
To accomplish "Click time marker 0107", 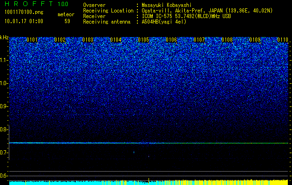I will [199, 40].
